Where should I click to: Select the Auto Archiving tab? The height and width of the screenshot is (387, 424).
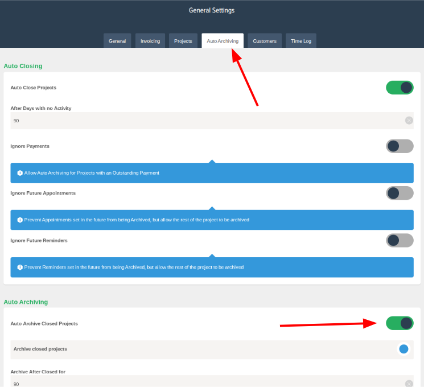[223, 41]
